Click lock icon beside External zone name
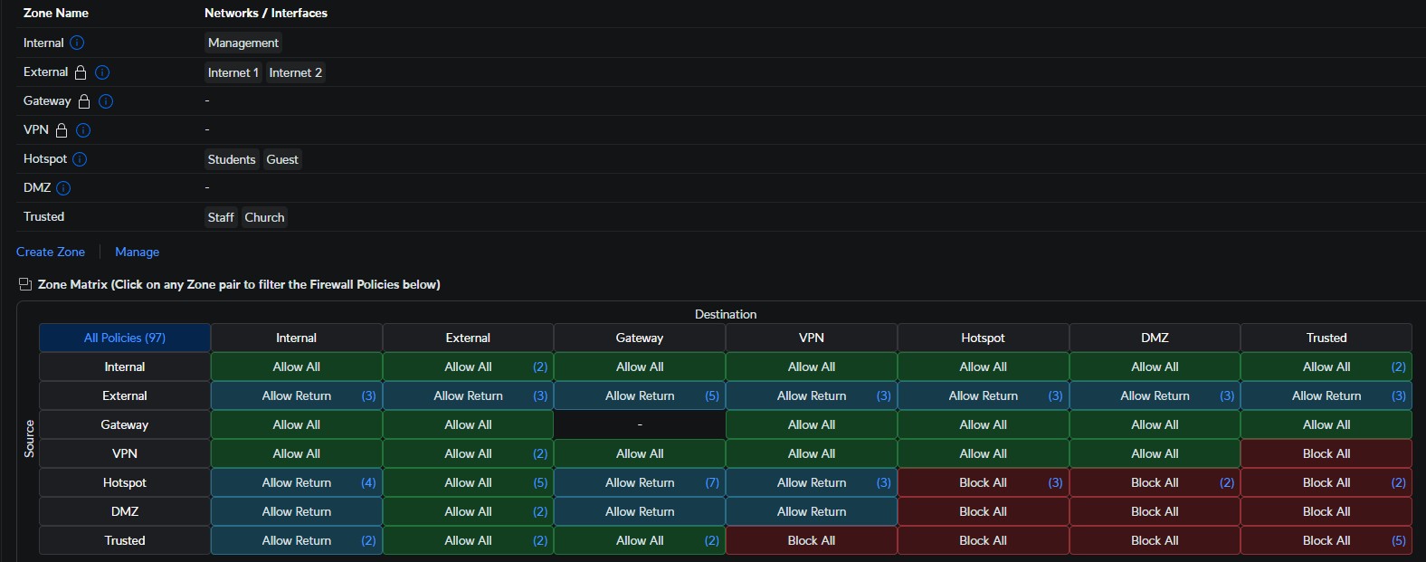Screen dimensions: 1426x562 [81, 72]
